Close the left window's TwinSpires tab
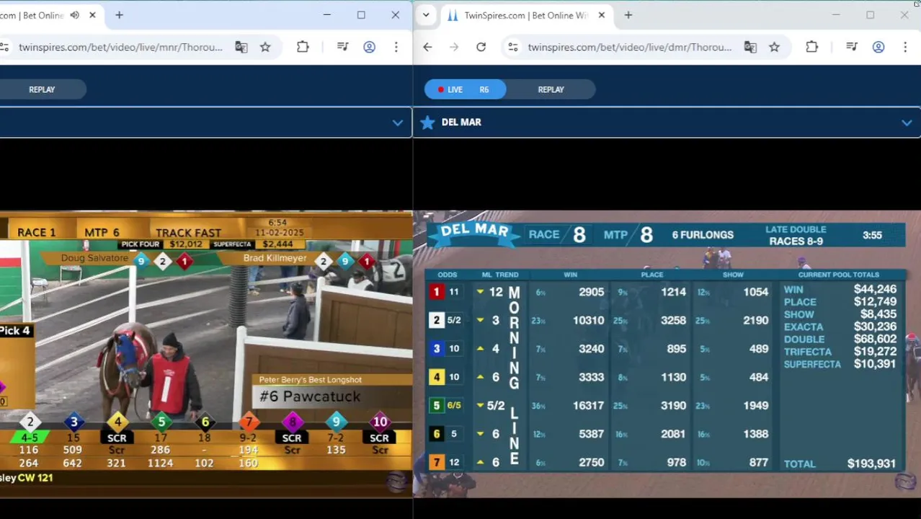The height and width of the screenshot is (519, 921). click(x=92, y=15)
